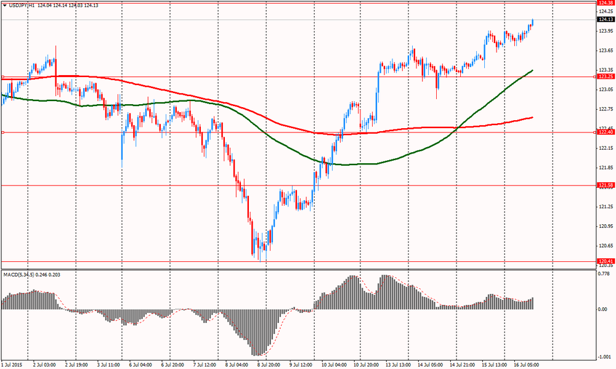Click the 123.35 price axis value

click(x=606, y=70)
